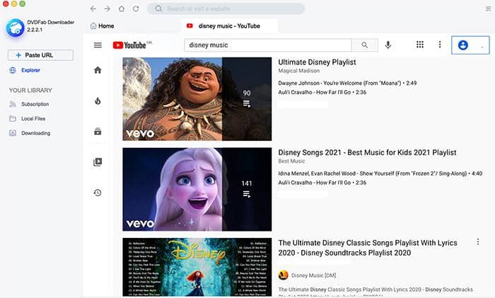This screenshot has width=495, height=298.
Task: Click the forward navigation arrow
Action: [x=107, y=9]
